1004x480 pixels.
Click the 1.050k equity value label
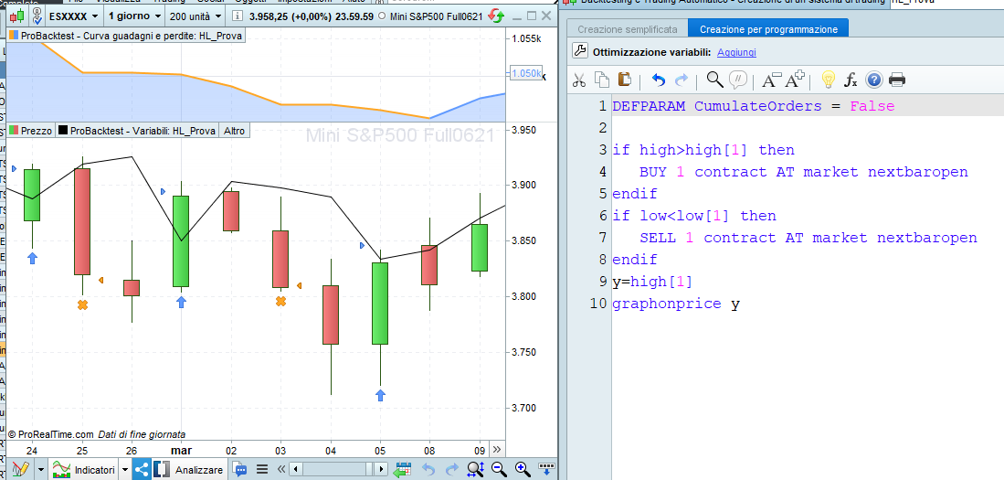(x=526, y=73)
